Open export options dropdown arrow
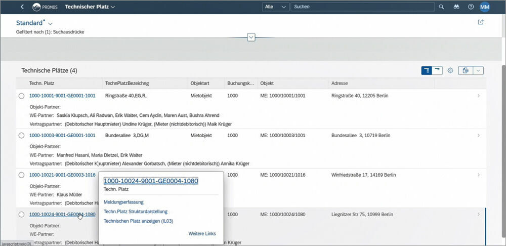The height and width of the screenshot is (246, 506). [x=478, y=71]
